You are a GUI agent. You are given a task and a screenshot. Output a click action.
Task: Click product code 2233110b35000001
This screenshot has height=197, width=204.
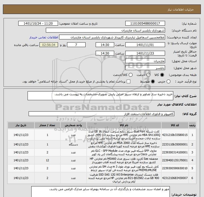(175, 144)
